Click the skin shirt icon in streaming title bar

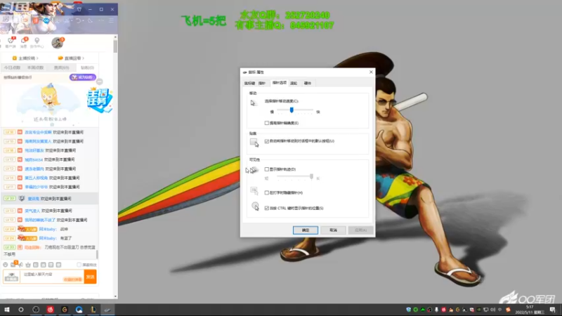tap(79, 9)
